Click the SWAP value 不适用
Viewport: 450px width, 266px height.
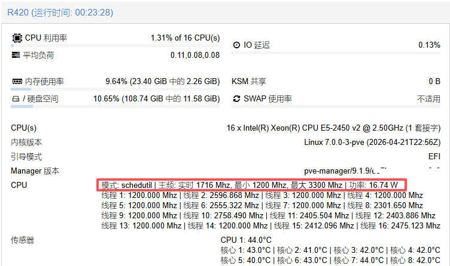click(x=428, y=99)
